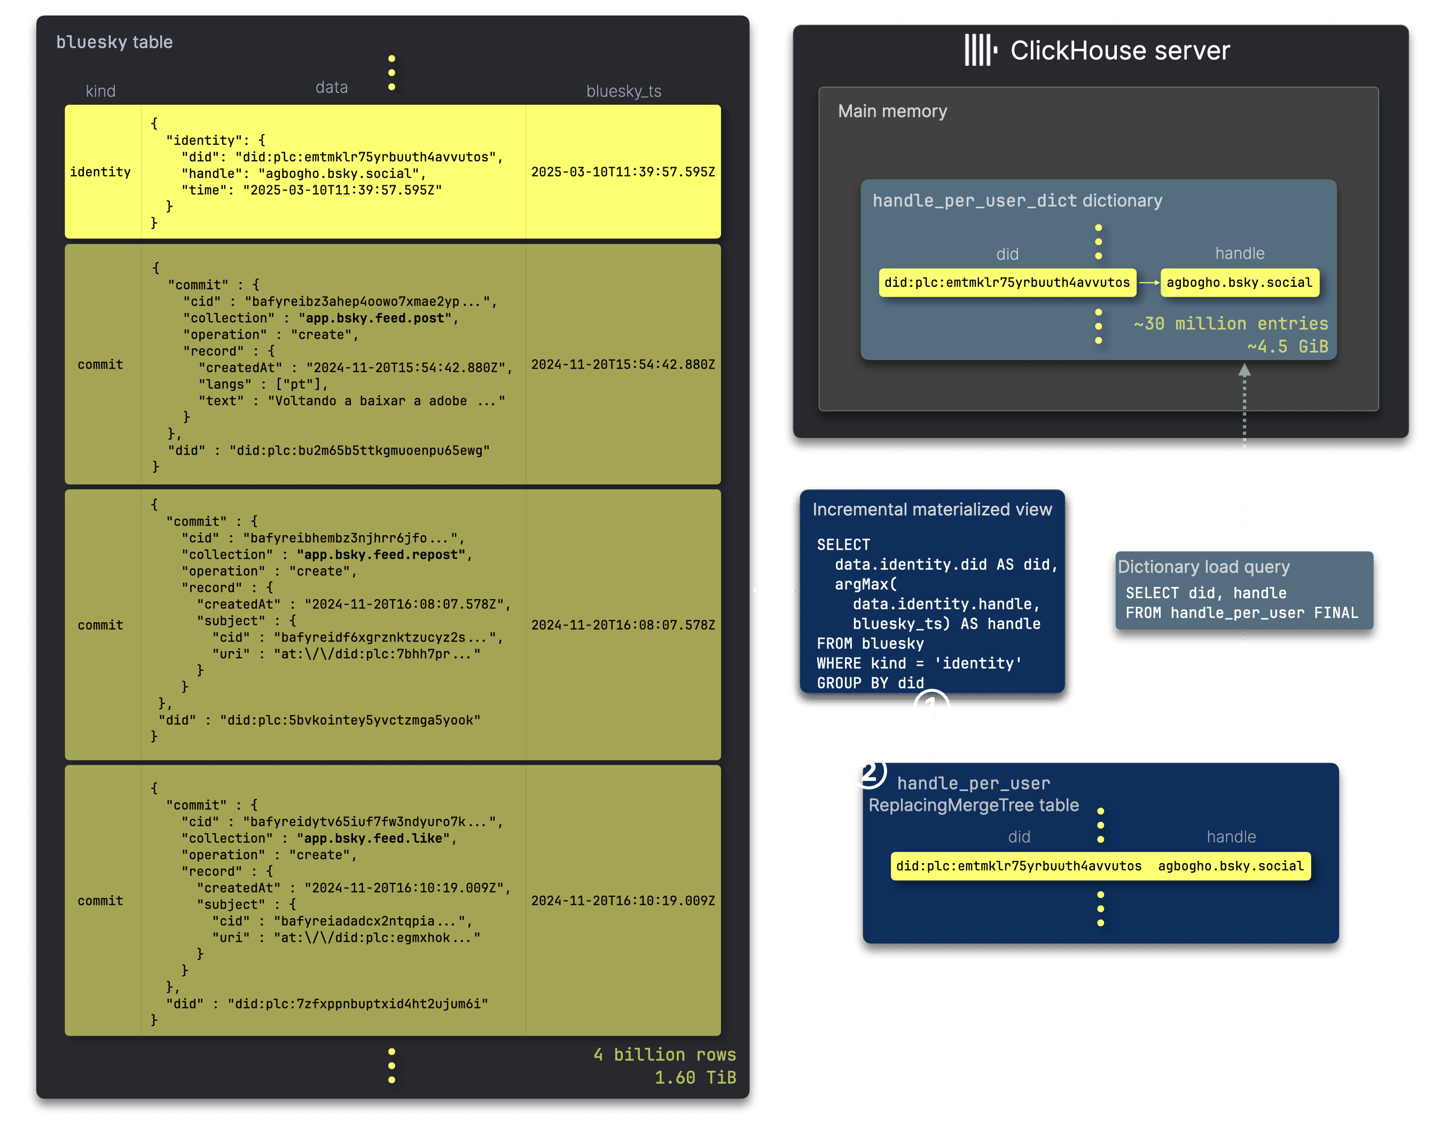1448x1135 pixels.
Task: Click arrowhead pointing into dictionary box
Action: pyautogui.click(x=1244, y=370)
